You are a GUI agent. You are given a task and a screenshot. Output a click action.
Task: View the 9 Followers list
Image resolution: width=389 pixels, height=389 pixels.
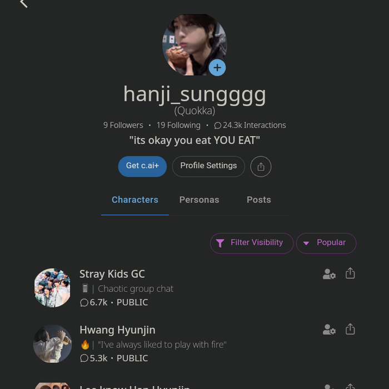[123, 125]
